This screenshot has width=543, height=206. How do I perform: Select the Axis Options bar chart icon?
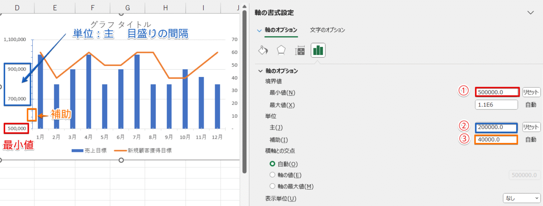318,51
